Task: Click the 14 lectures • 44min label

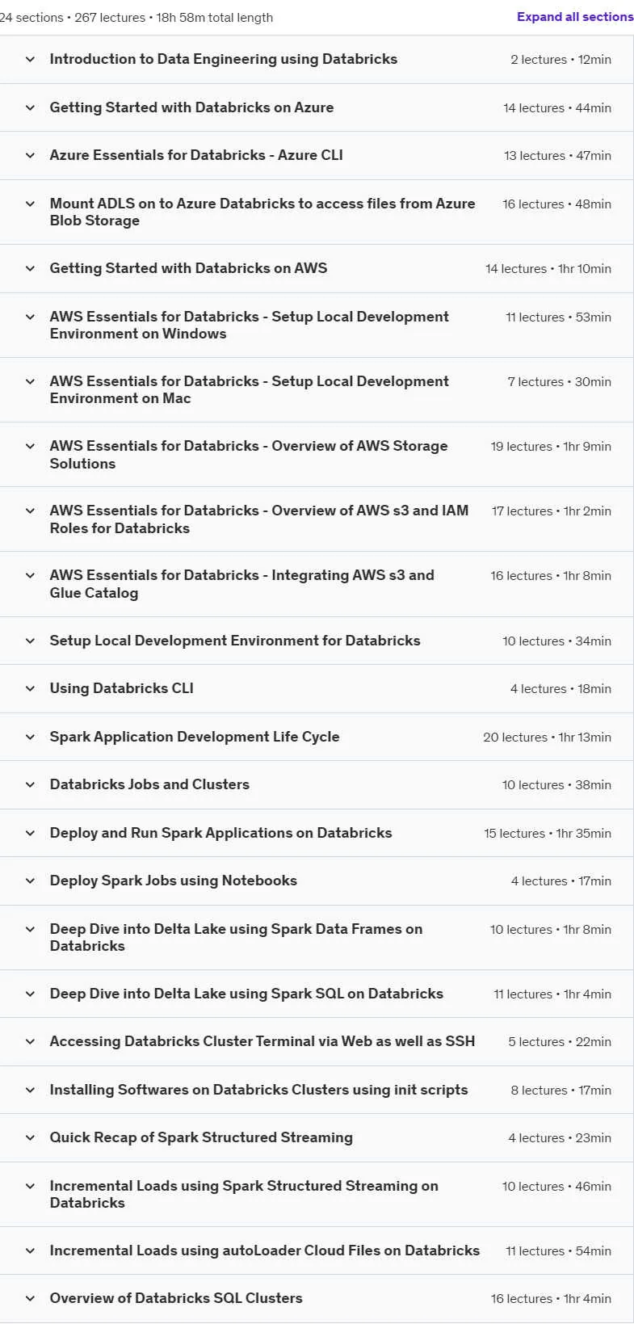Action: (x=557, y=108)
